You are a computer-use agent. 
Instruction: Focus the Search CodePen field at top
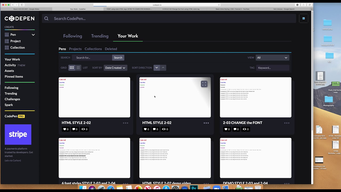(169, 18)
